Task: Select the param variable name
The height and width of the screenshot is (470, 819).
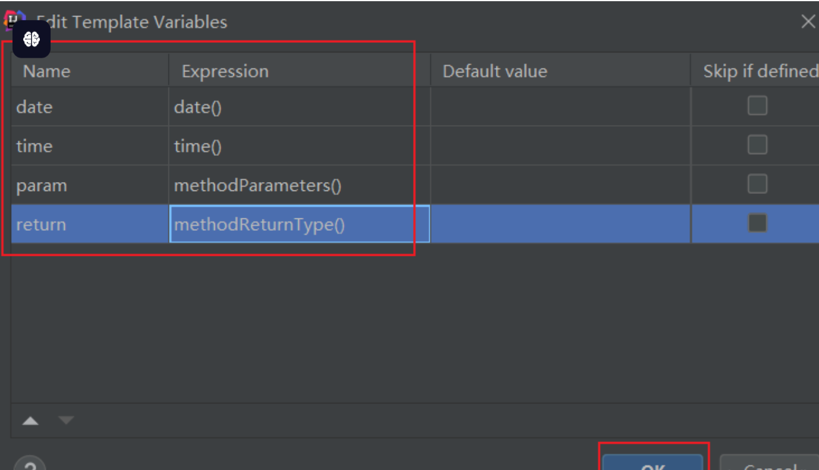Action: coord(42,185)
